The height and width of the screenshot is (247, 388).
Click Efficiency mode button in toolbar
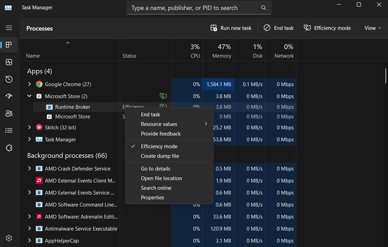327,28
